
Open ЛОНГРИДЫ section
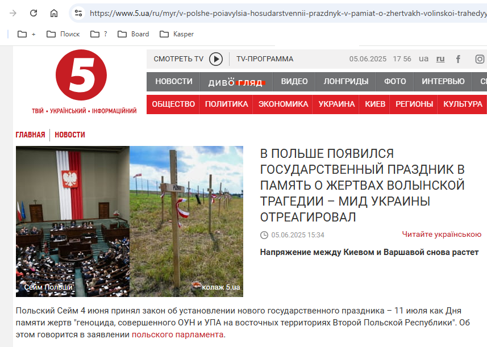click(x=346, y=82)
